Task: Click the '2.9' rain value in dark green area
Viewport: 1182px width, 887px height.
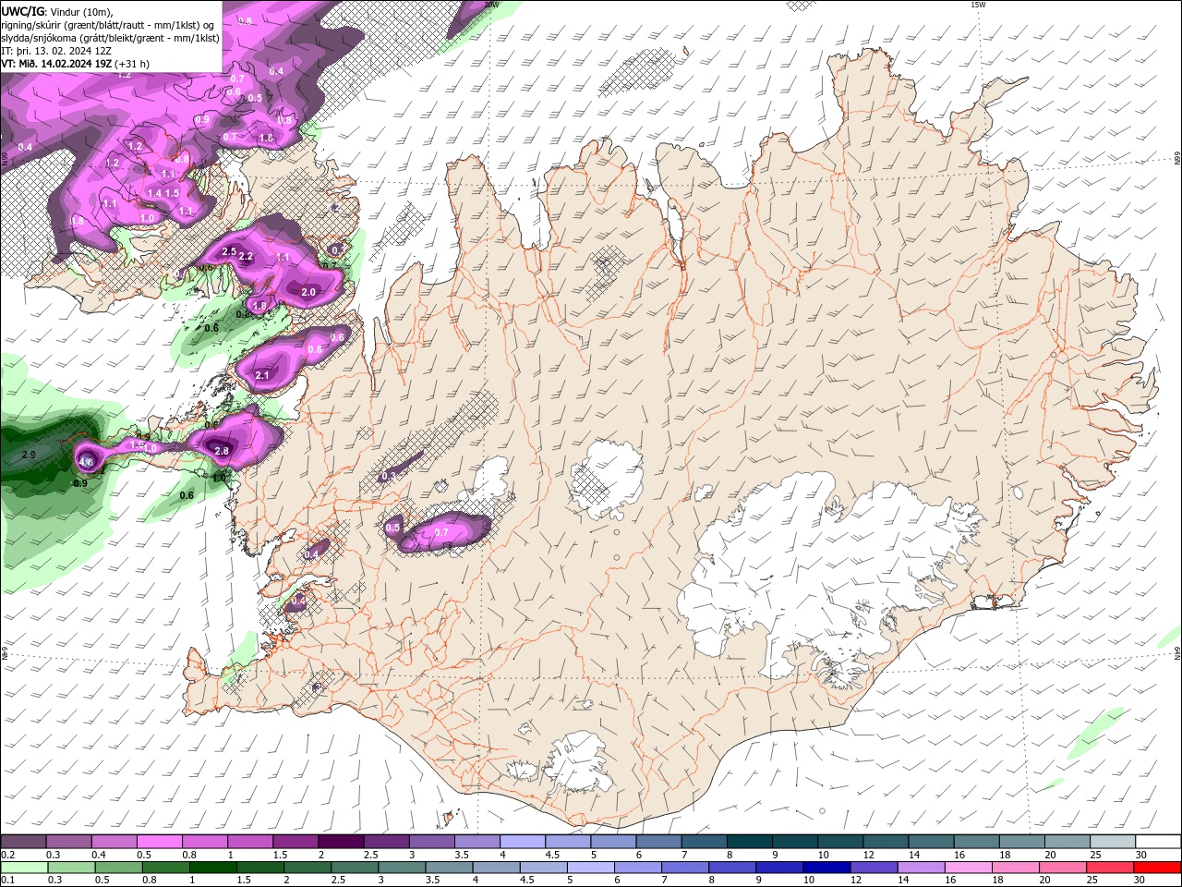Action: click(x=29, y=455)
